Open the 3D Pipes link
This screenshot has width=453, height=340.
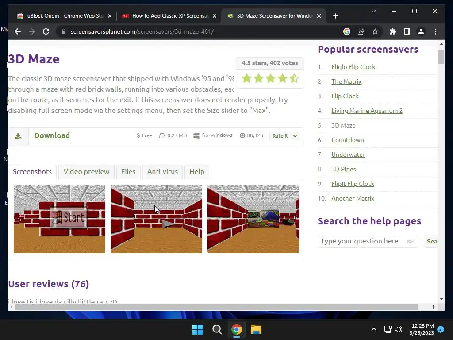[x=343, y=170]
